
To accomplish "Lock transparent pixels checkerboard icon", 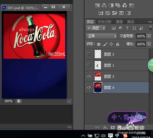I will [x=99, y=44].
